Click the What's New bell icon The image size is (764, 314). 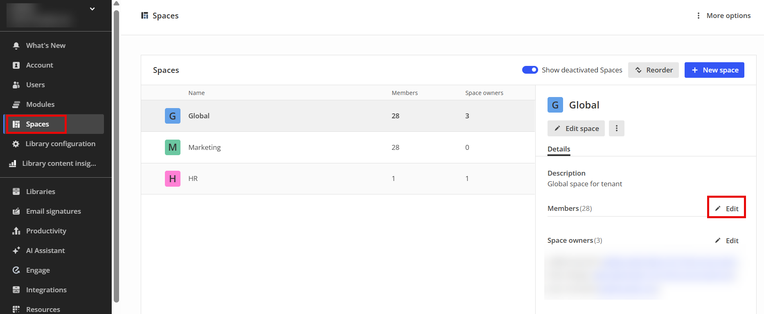16,45
